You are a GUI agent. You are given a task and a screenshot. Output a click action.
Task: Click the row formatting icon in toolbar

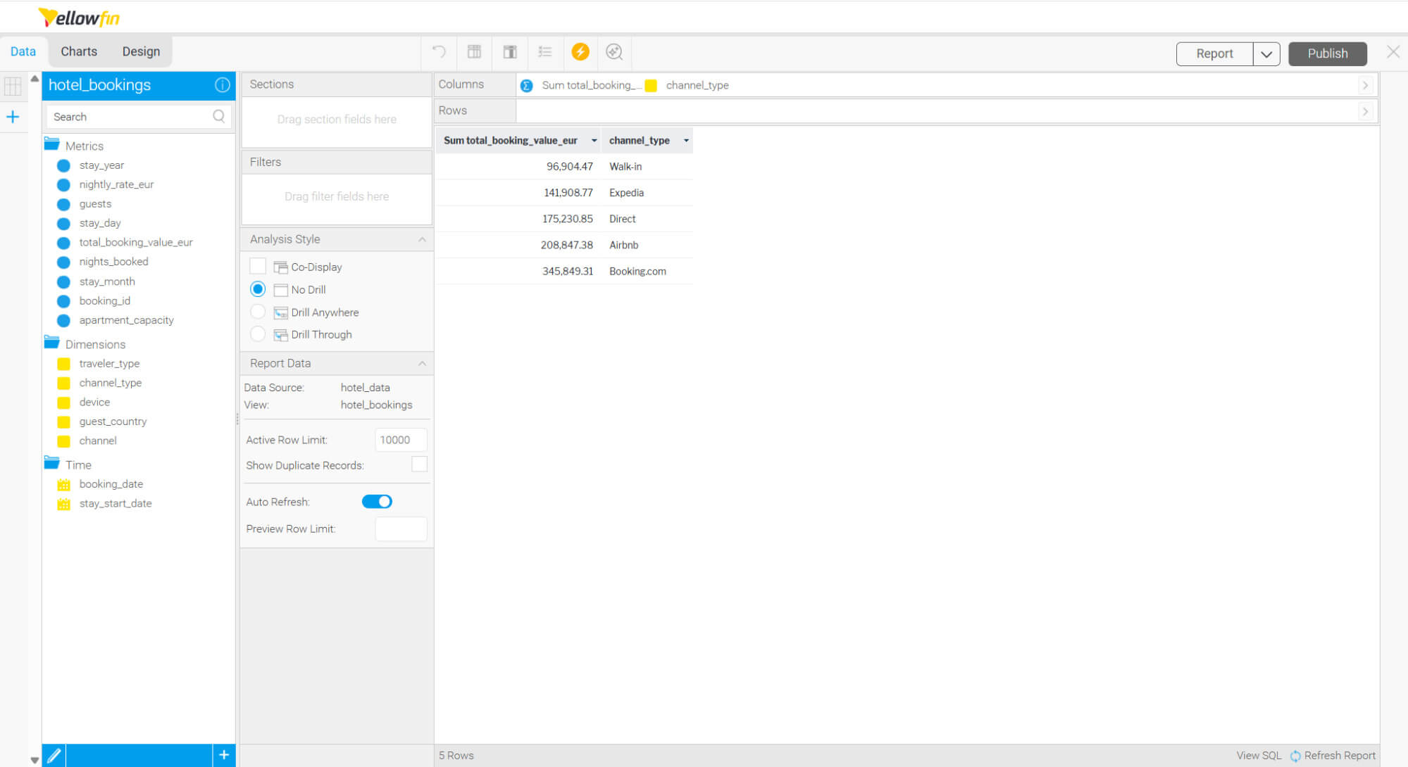click(x=509, y=52)
